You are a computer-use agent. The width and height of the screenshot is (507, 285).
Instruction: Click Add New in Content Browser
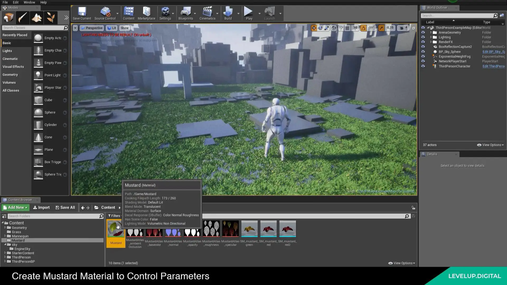(15, 208)
